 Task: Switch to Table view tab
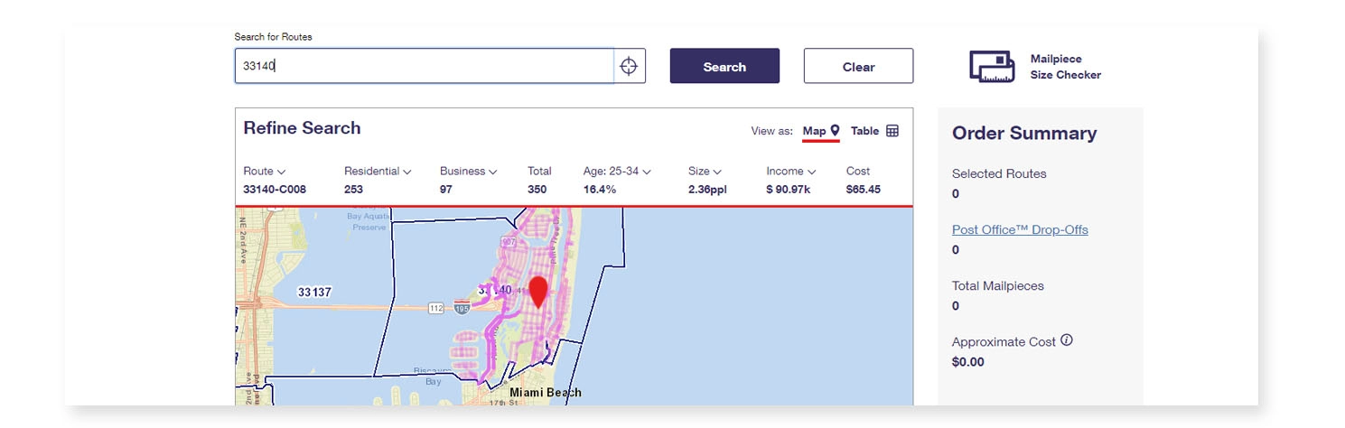(x=864, y=131)
